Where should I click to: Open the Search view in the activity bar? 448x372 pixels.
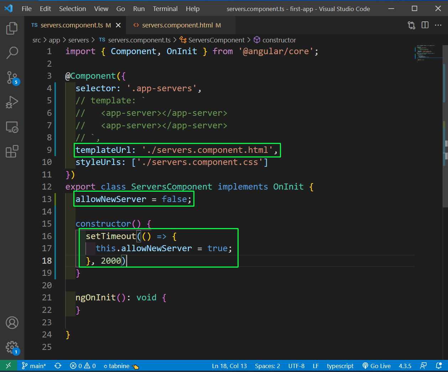(12, 53)
